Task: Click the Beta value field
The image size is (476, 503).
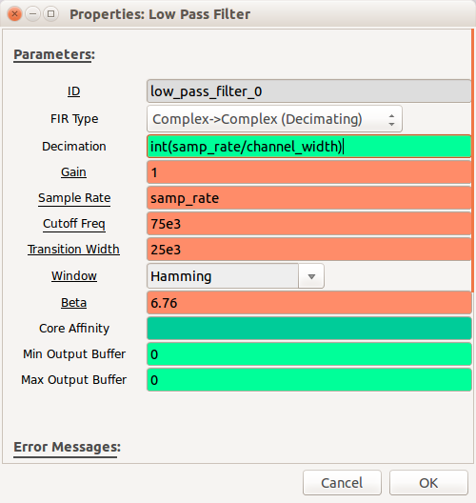Action: pyautogui.click(x=309, y=303)
